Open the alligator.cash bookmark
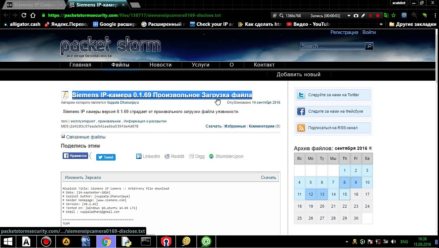 coord(22,24)
